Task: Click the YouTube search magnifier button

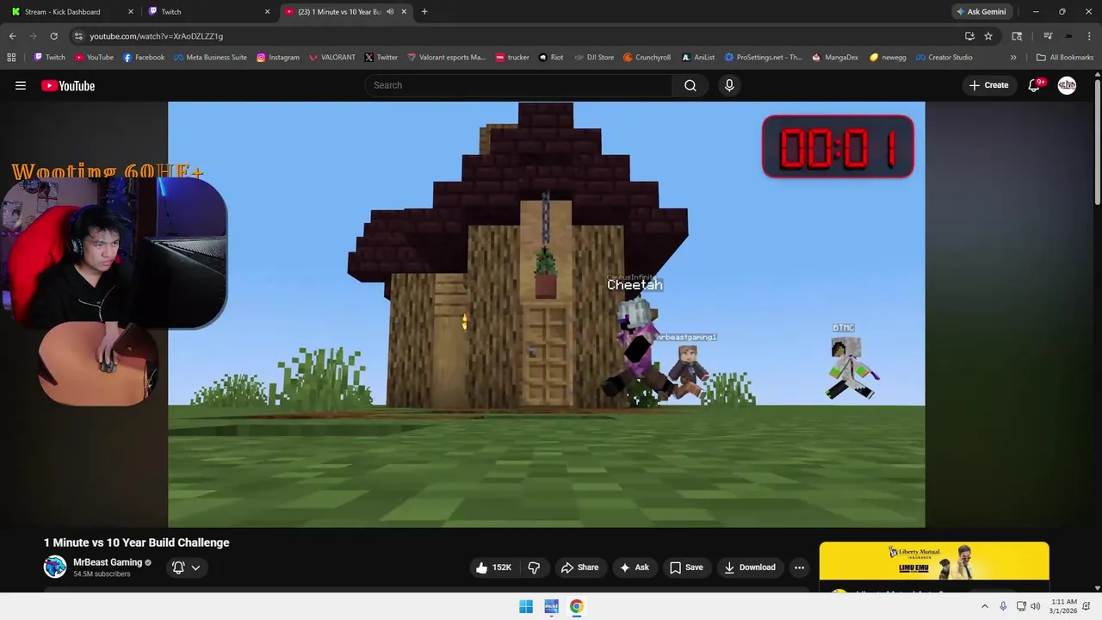Action: 690,85
